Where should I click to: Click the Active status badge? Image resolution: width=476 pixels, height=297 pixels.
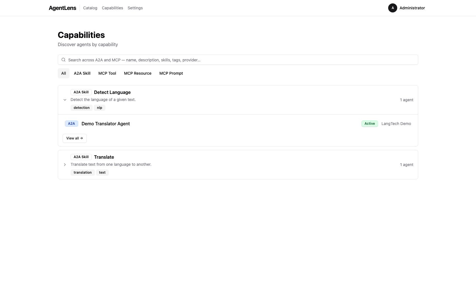tap(369, 124)
